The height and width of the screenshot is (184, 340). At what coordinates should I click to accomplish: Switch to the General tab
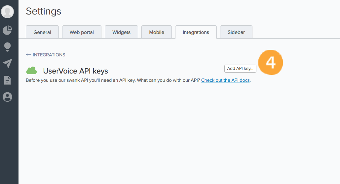tap(42, 32)
